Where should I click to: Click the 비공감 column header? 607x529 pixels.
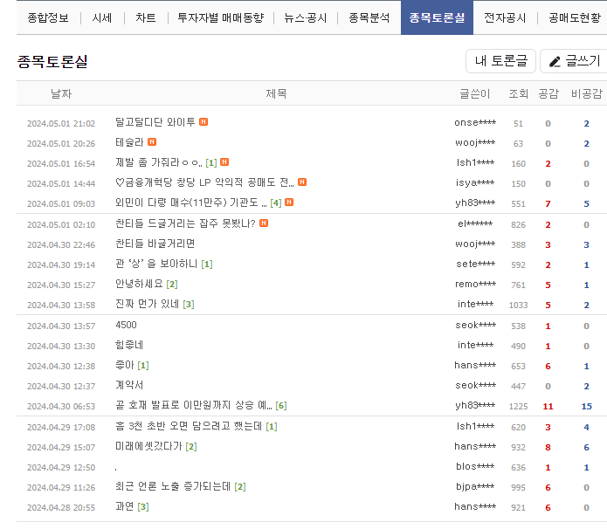[587, 93]
